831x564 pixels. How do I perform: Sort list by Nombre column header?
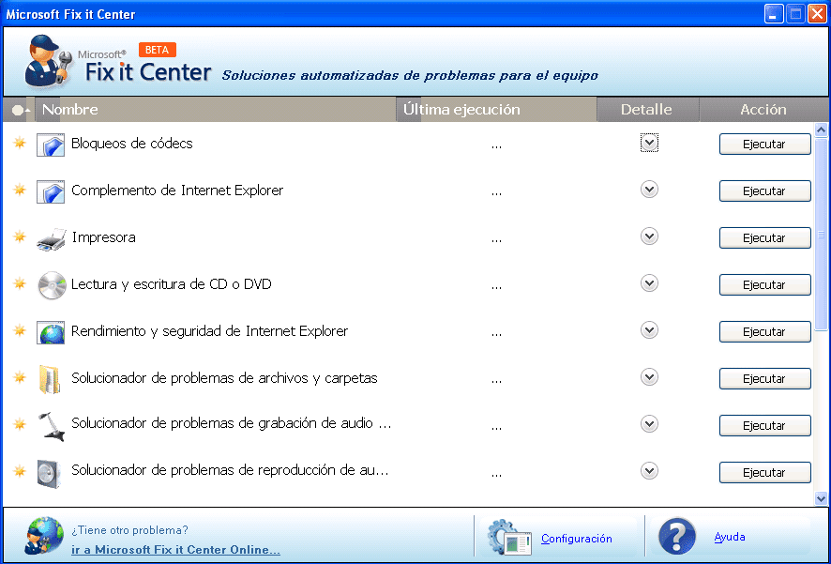[x=216, y=110]
